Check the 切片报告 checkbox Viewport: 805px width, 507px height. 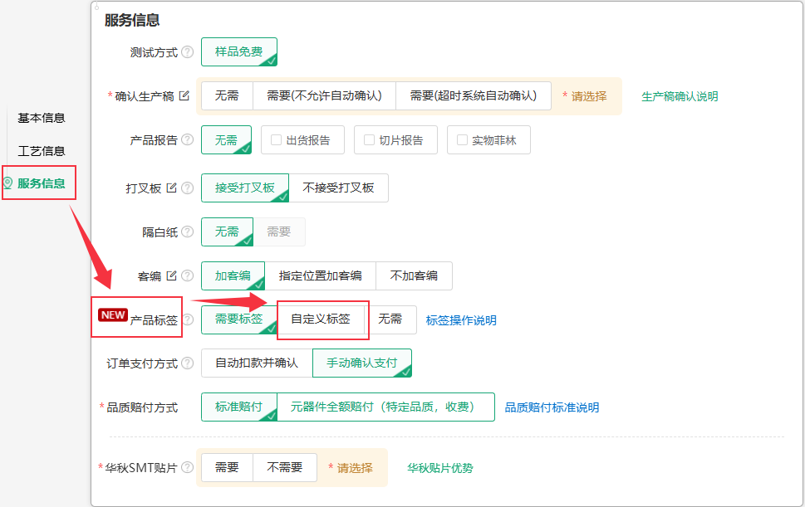point(369,140)
